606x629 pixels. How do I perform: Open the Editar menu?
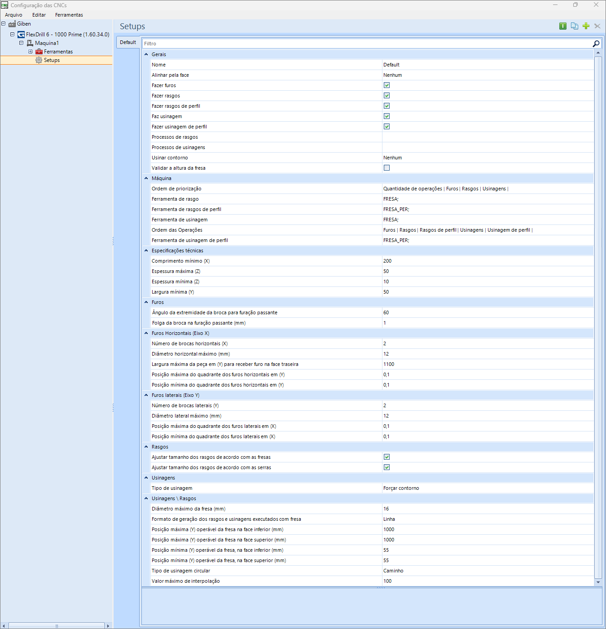pos(39,15)
